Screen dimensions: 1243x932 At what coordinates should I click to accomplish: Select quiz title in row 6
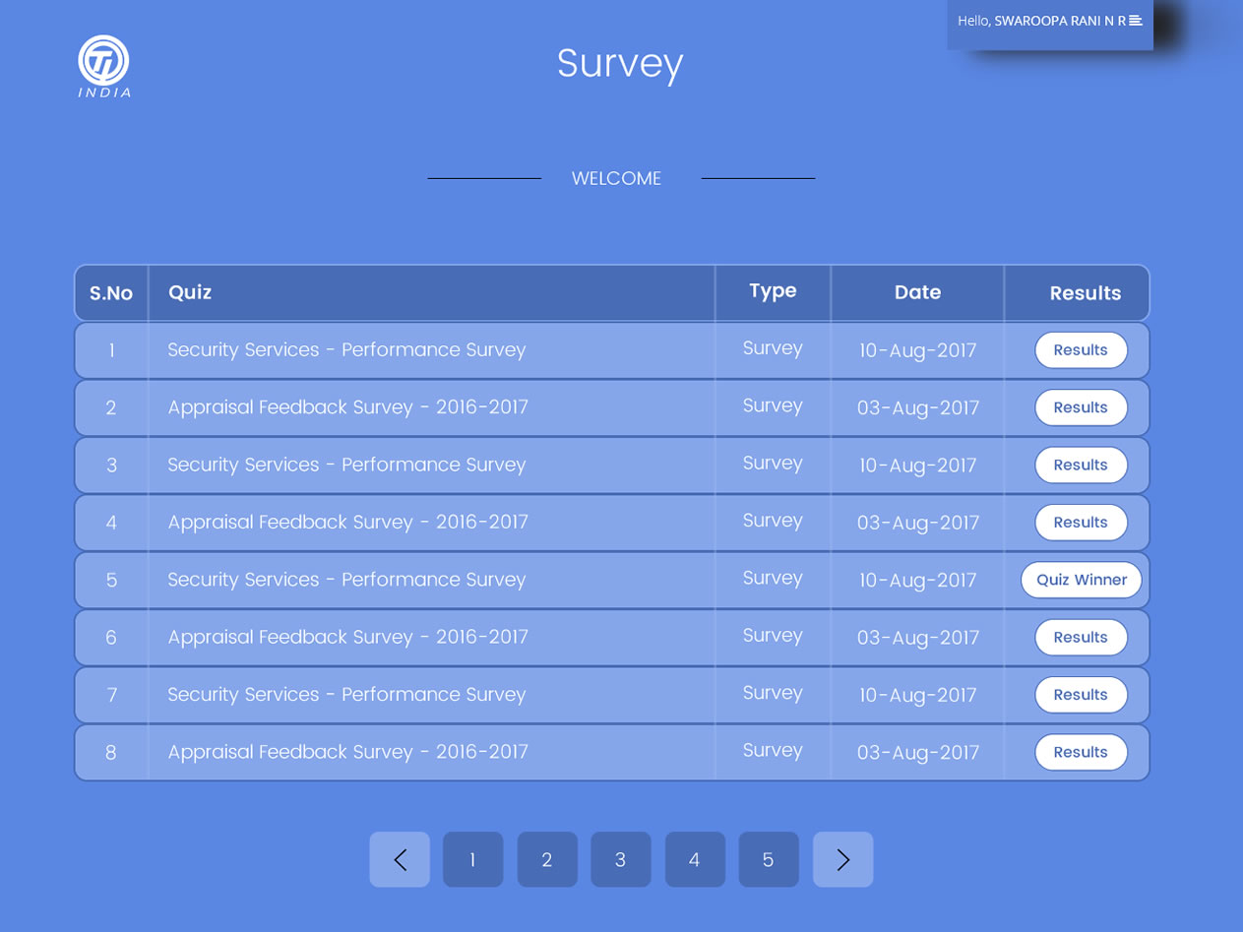tap(347, 638)
